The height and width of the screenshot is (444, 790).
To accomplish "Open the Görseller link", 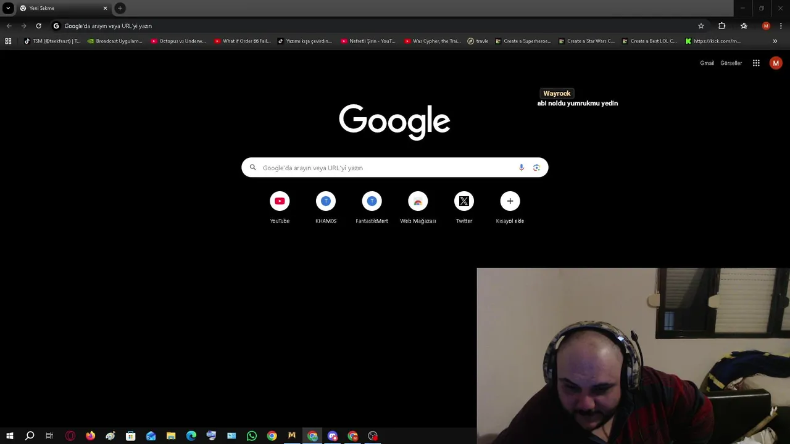I will click(731, 63).
